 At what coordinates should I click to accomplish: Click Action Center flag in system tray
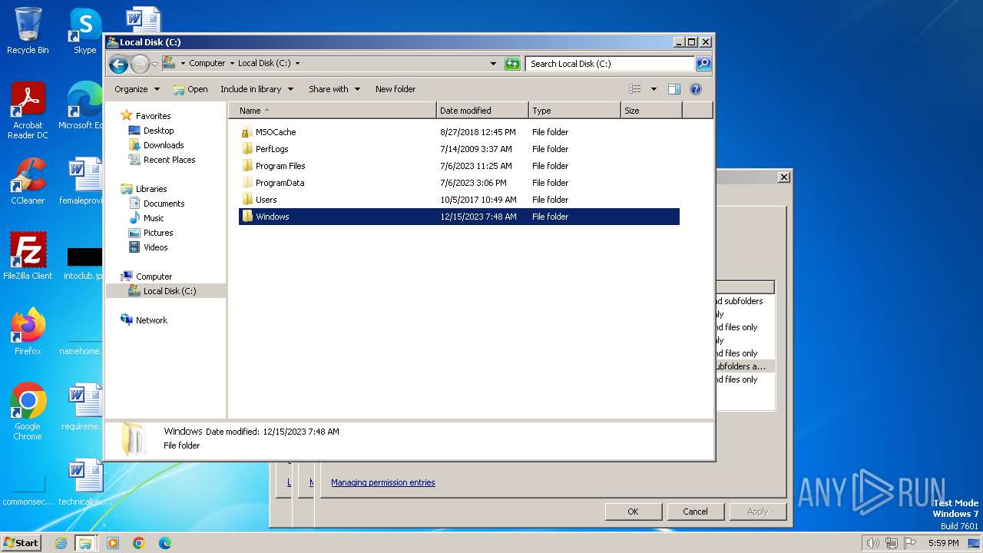pyautogui.click(x=909, y=543)
